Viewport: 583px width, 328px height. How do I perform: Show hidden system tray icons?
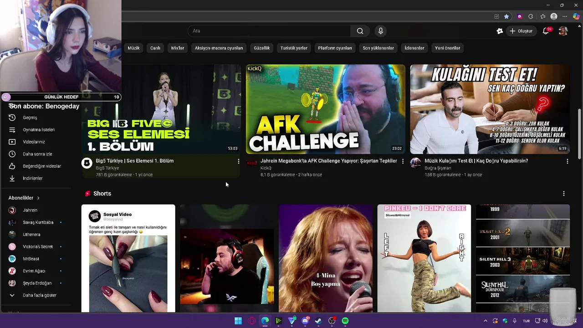485,321
